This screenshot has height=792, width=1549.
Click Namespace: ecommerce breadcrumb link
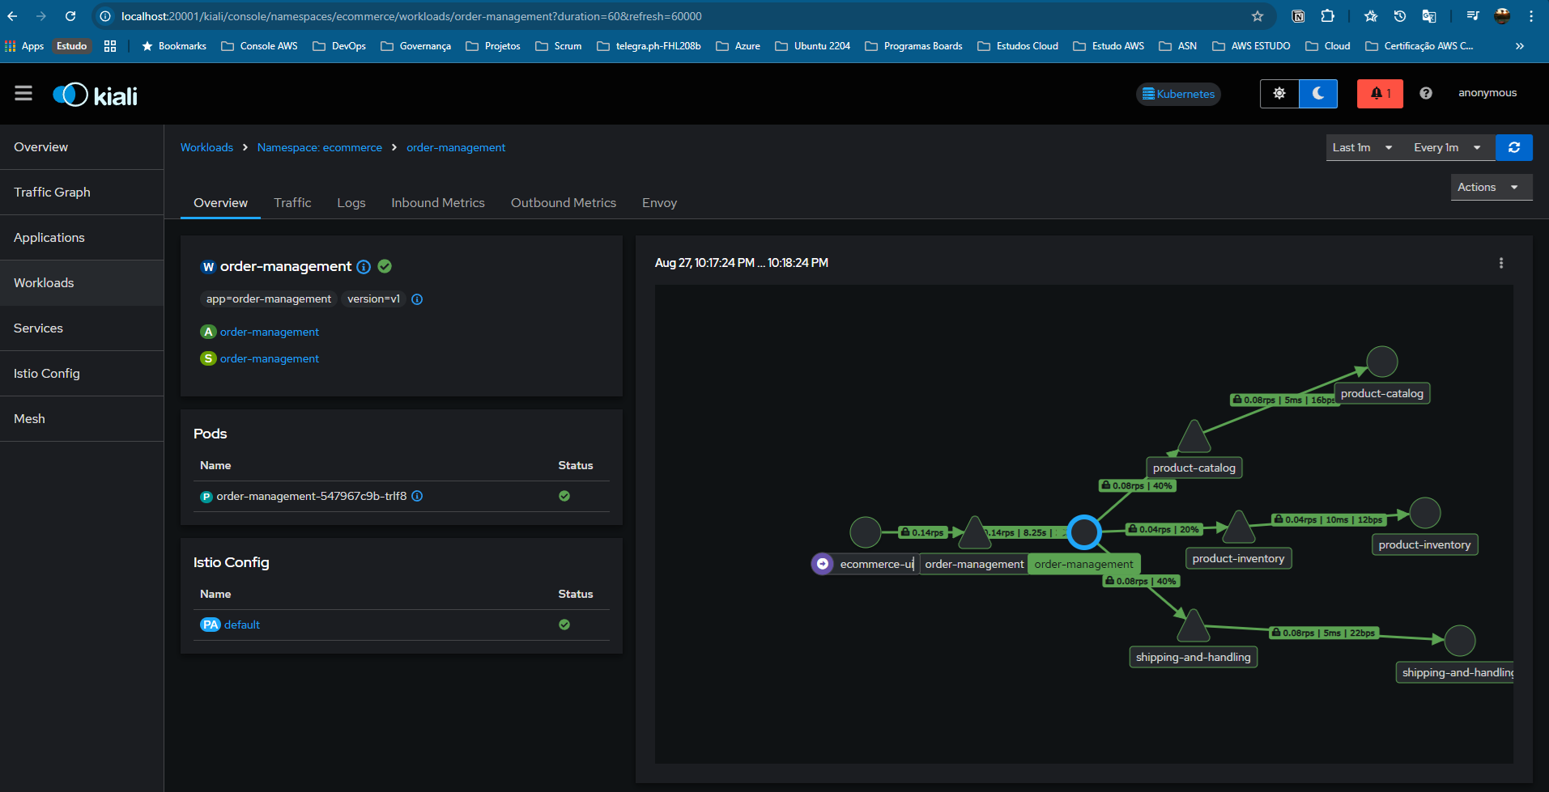(x=319, y=147)
